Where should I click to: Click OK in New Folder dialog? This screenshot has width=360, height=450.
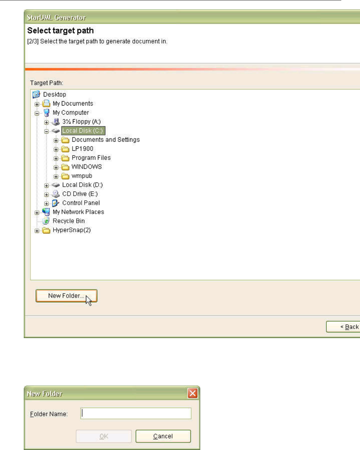104,436
